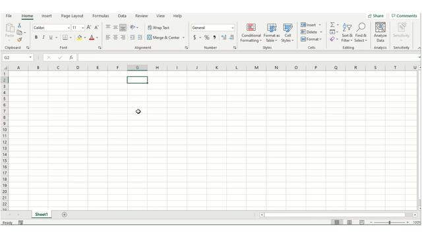Click Delete cells button
422x237 pixels.
point(309,32)
